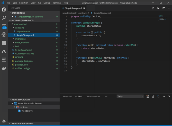Screen dimensions: 172x126
Task: Open the Selection menu
Action: [24, 3]
